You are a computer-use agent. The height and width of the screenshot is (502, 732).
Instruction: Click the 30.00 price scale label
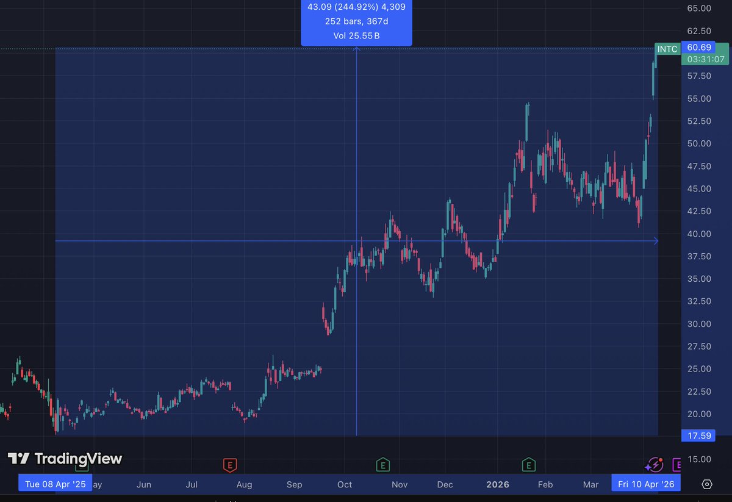698,325
